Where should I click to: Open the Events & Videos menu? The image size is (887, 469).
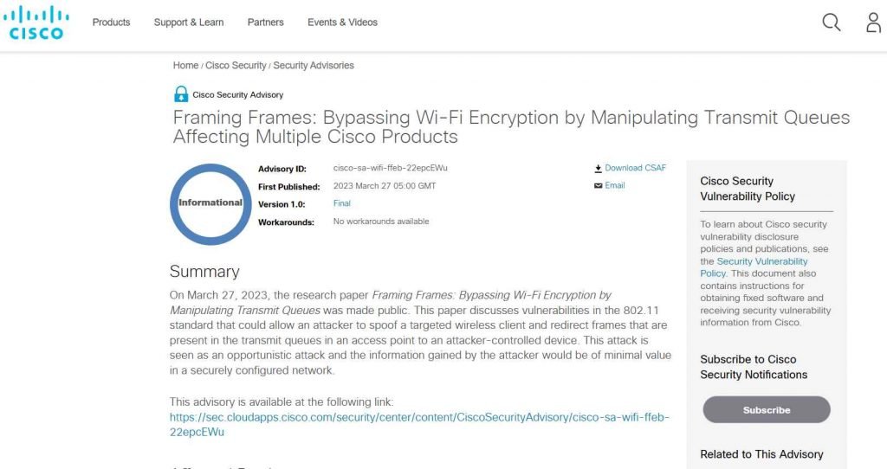[x=343, y=22]
